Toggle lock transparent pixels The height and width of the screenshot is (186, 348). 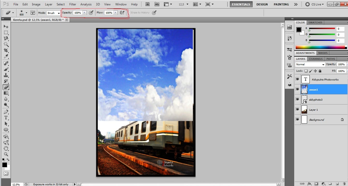tap(306, 71)
